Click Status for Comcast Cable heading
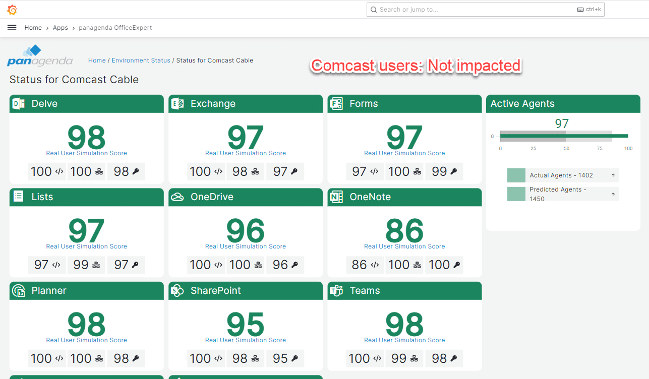649x379 pixels. (x=74, y=80)
